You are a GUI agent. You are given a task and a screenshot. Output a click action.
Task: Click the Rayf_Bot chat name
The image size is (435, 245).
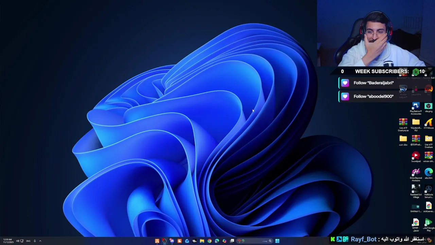pyautogui.click(x=363, y=240)
